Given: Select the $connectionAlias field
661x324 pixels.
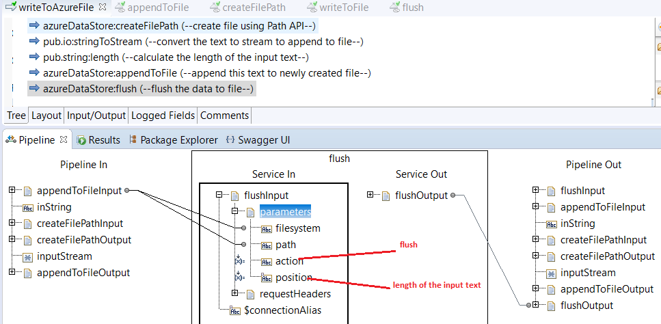Looking at the screenshot, I should click(282, 310).
